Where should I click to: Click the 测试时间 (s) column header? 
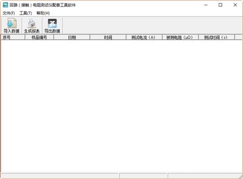click(216, 37)
